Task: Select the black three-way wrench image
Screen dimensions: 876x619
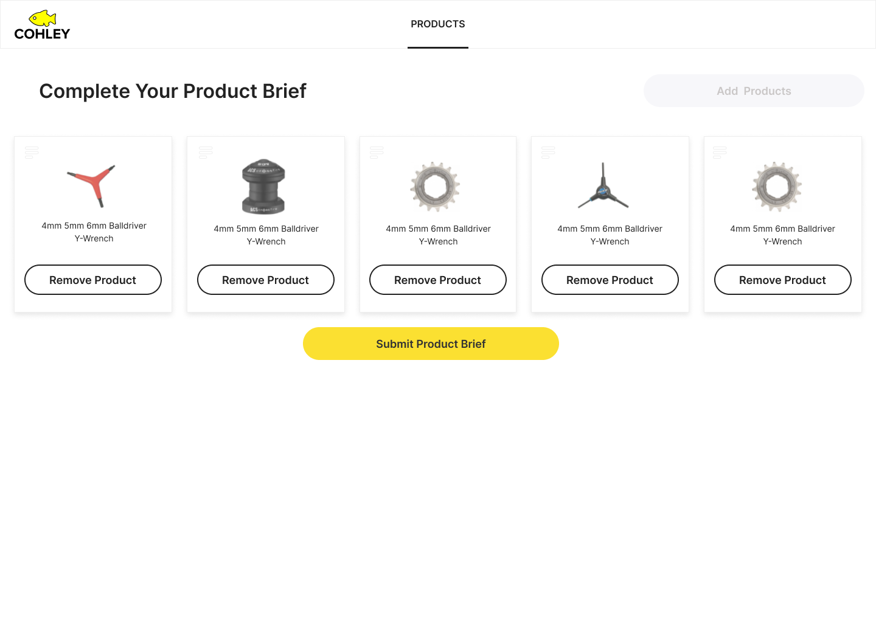Action: [603, 187]
